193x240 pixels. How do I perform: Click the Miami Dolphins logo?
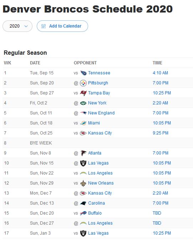click(x=83, y=123)
